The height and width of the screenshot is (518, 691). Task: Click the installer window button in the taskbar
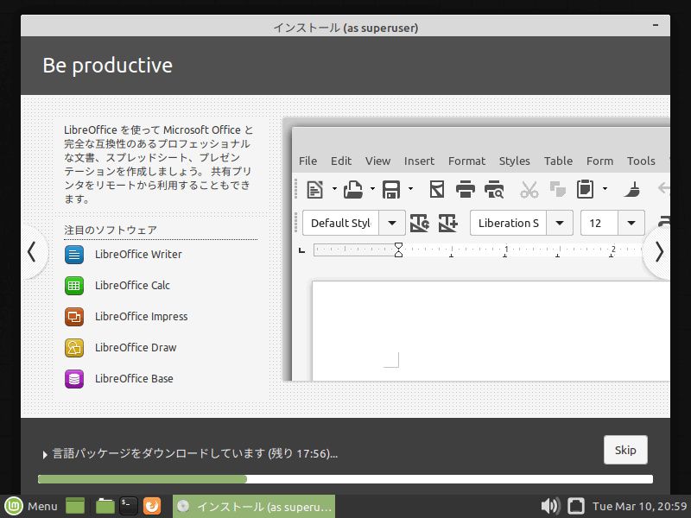[x=254, y=506]
